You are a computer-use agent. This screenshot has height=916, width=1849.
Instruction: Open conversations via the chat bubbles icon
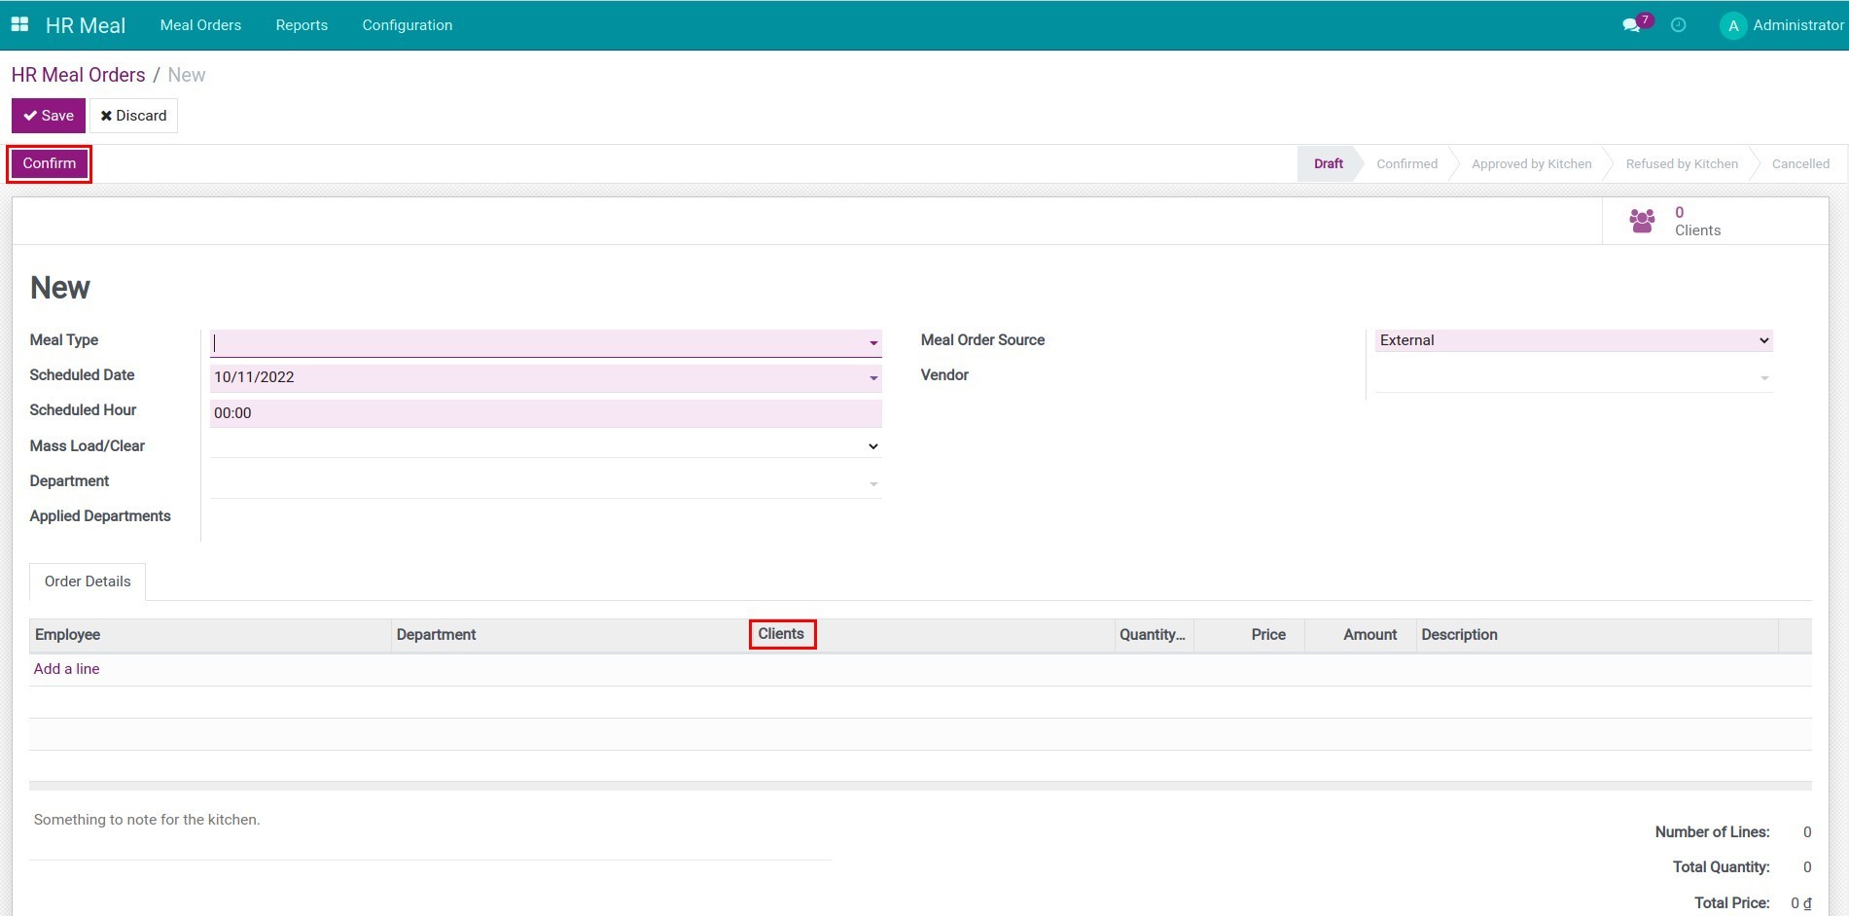[1630, 25]
